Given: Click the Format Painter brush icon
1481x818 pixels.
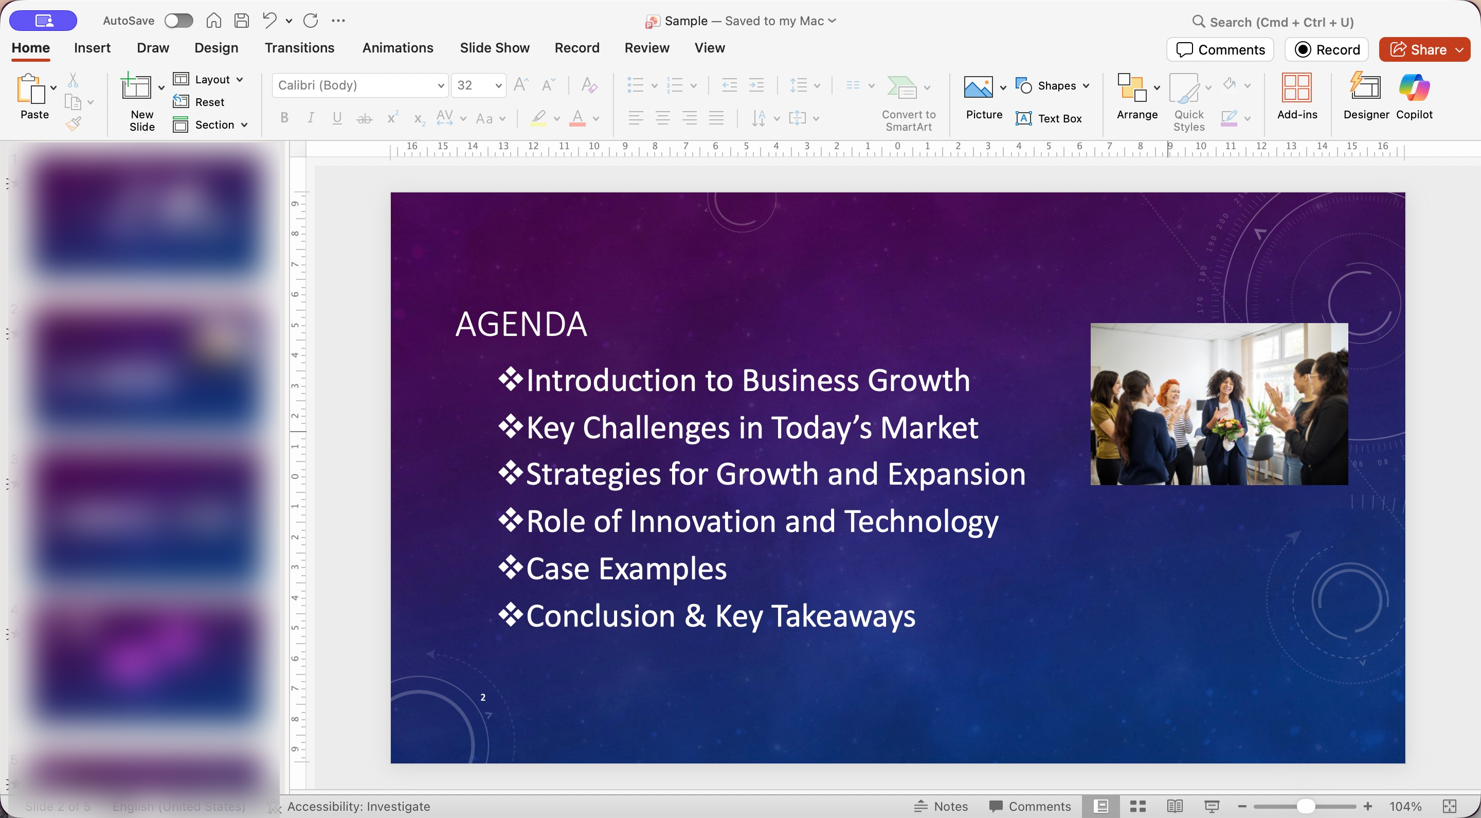Looking at the screenshot, I should pos(74,123).
